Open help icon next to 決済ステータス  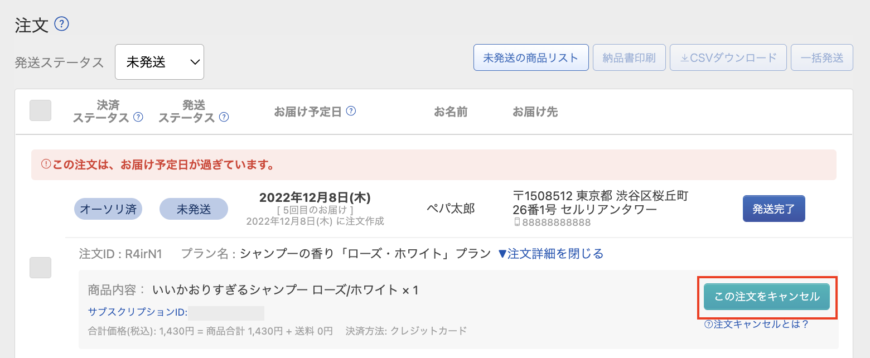138,117
